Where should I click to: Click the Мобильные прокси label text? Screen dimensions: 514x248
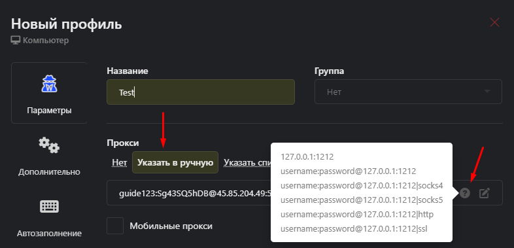171,226
